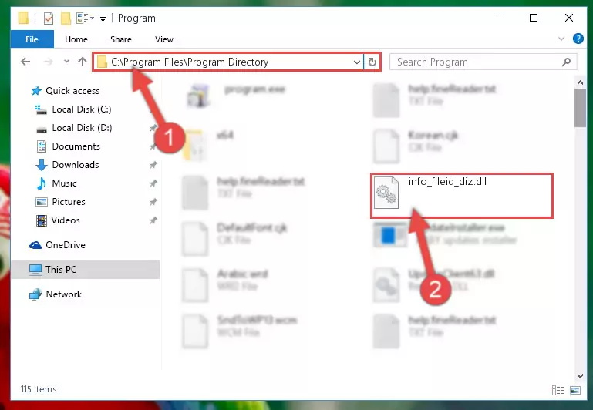Click the OneDrive cloud icon

coord(35,245)
